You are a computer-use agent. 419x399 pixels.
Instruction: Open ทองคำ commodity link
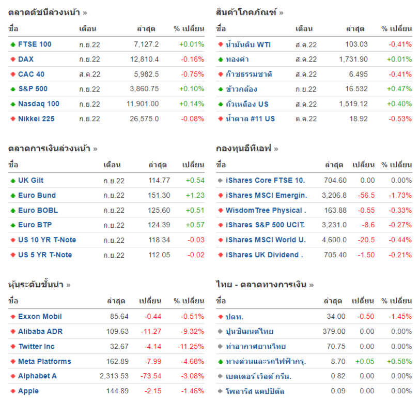click(x=237, y=59)
